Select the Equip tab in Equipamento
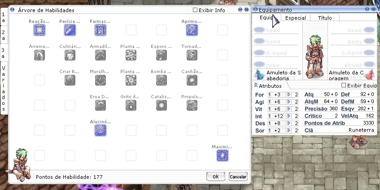This screenshot has width=380, height=190. (x=266, y=17)
